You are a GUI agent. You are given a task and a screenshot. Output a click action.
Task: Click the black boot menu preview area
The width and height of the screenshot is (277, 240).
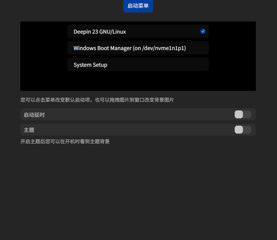(138, 81)
